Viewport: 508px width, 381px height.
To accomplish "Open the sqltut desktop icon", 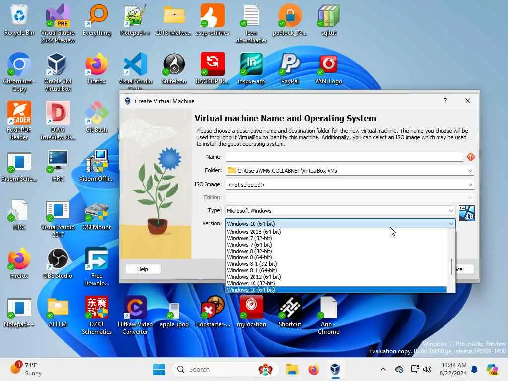I will tap(328, 20).
